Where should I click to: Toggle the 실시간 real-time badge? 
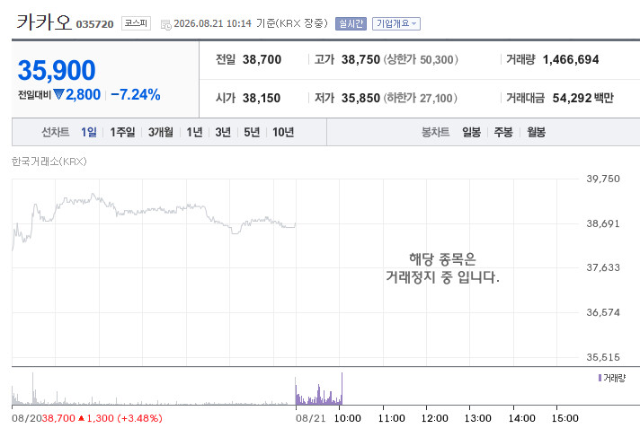(x=351, y=23)
